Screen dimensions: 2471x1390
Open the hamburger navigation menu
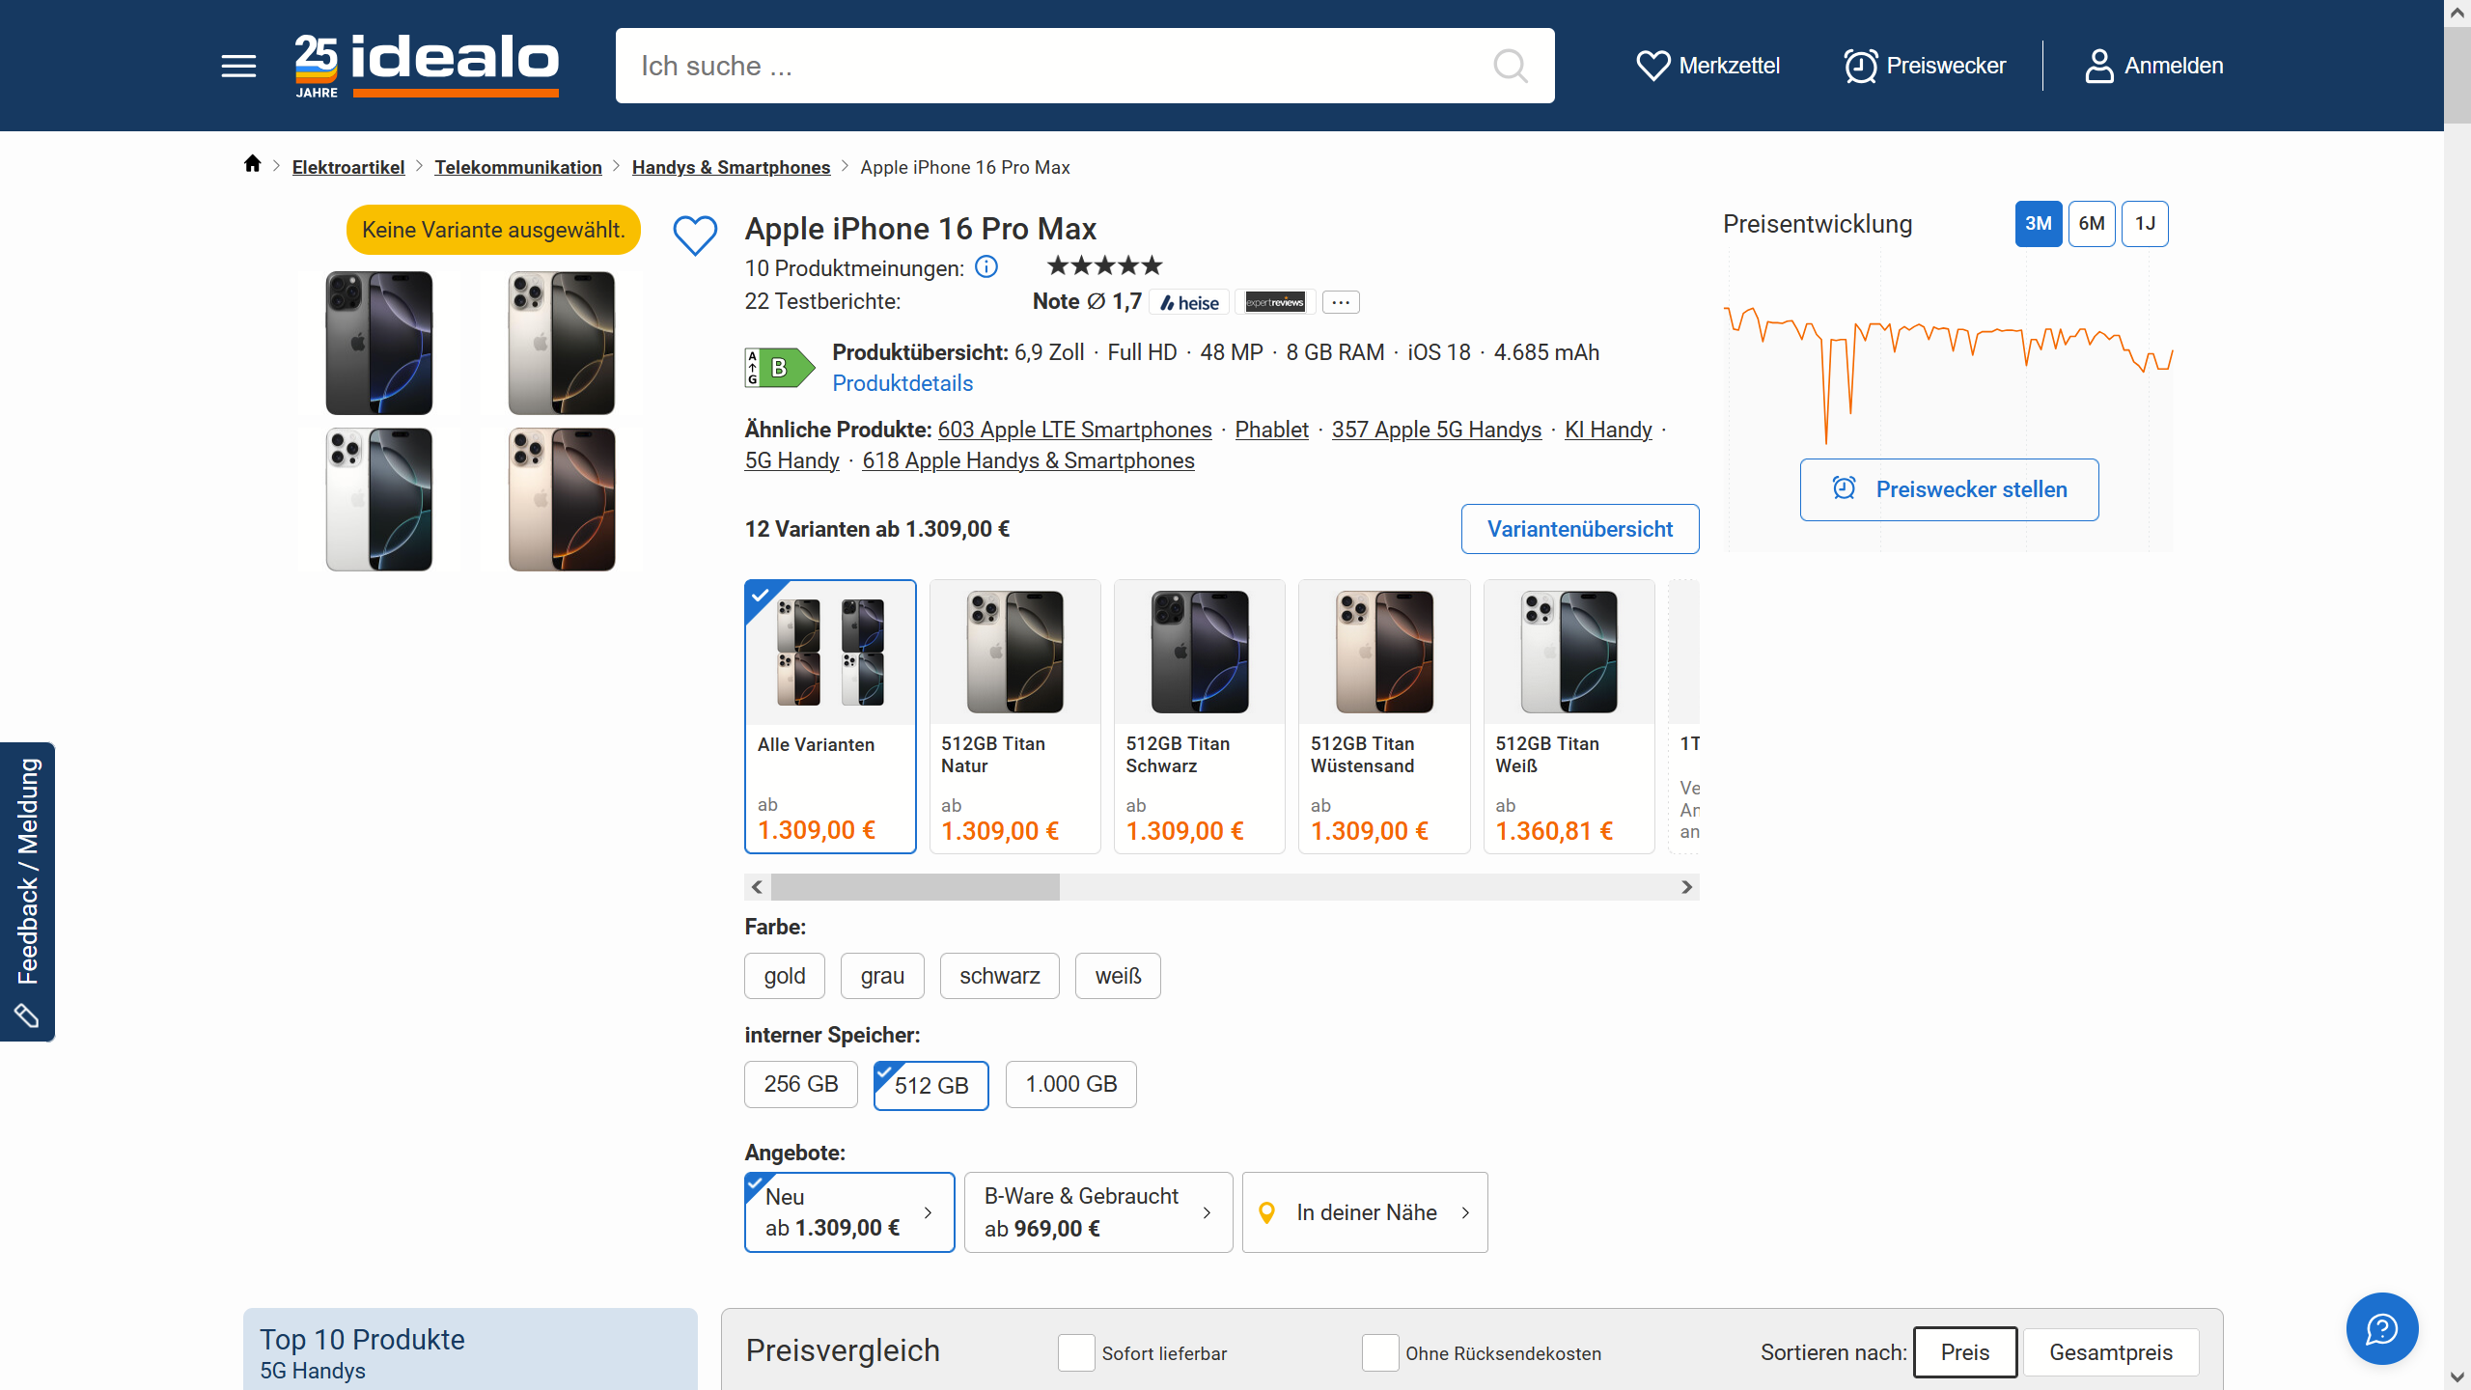click(238, 66)
